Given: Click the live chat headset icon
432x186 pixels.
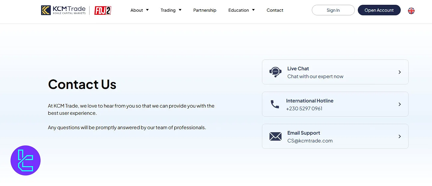Looking at the screenshot, I should click(275, 72).
